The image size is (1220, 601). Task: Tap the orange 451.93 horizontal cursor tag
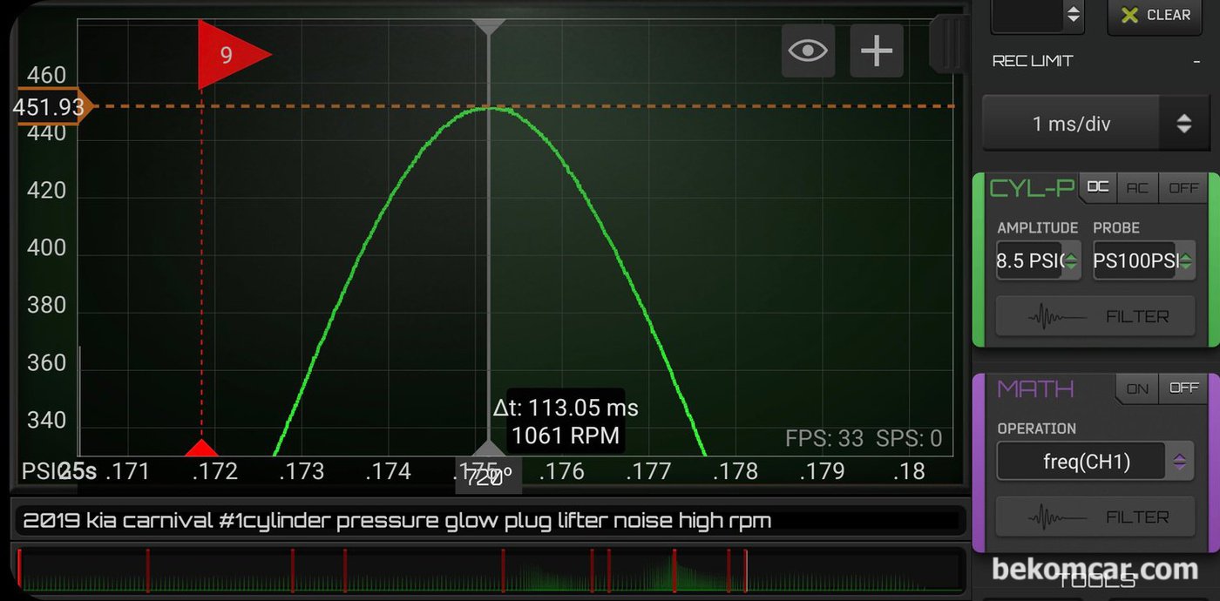pyautogui.click(x=52, y=107)
